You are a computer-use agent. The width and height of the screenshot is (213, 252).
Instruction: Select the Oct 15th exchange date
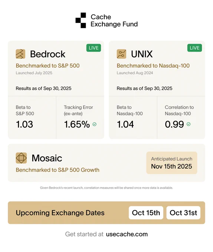click(146, 213)
